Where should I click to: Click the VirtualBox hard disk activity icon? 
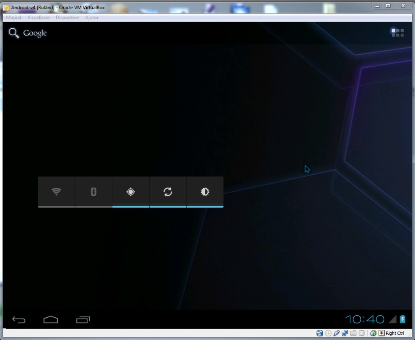319,333
